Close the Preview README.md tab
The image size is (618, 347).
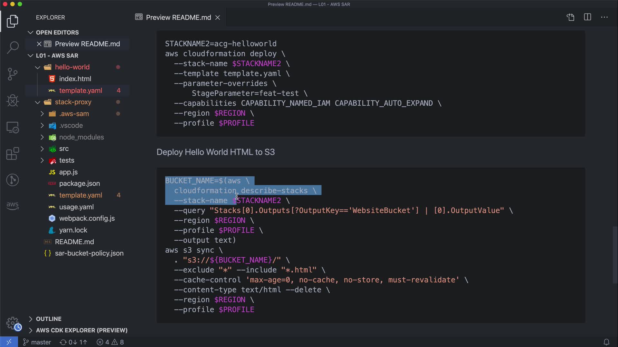point(218,17)
